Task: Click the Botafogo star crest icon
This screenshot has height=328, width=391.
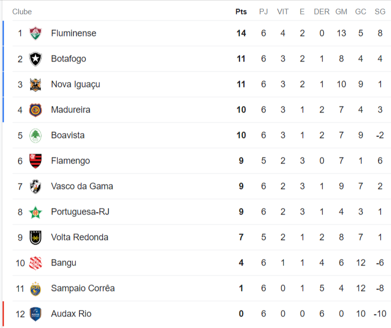Action: [35, 59]
